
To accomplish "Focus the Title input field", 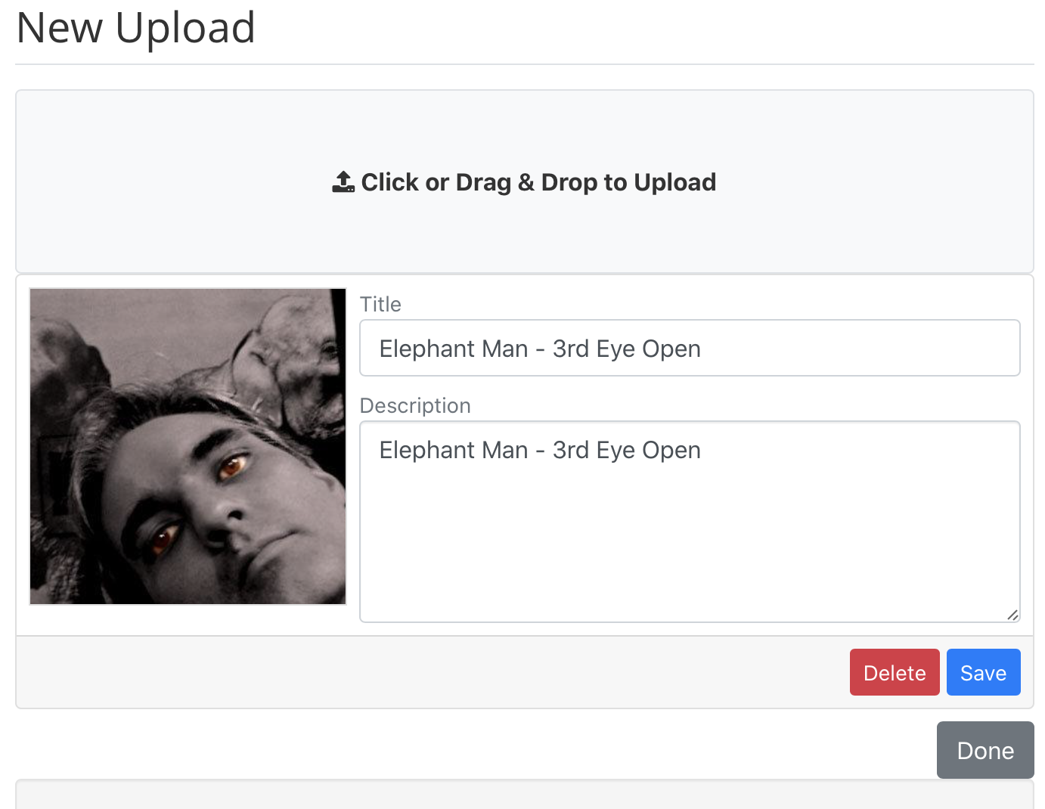I will pyautogui.click(x=690, y=348).
